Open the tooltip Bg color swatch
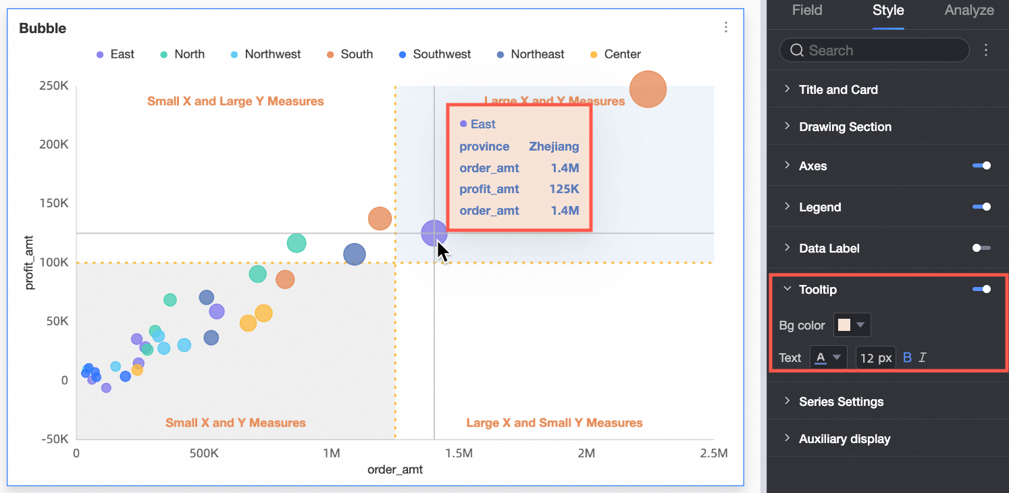1009x493 pixels. 852,325
